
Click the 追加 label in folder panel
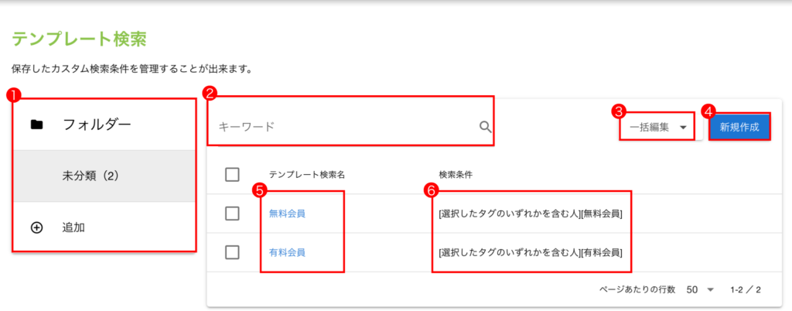73,227
